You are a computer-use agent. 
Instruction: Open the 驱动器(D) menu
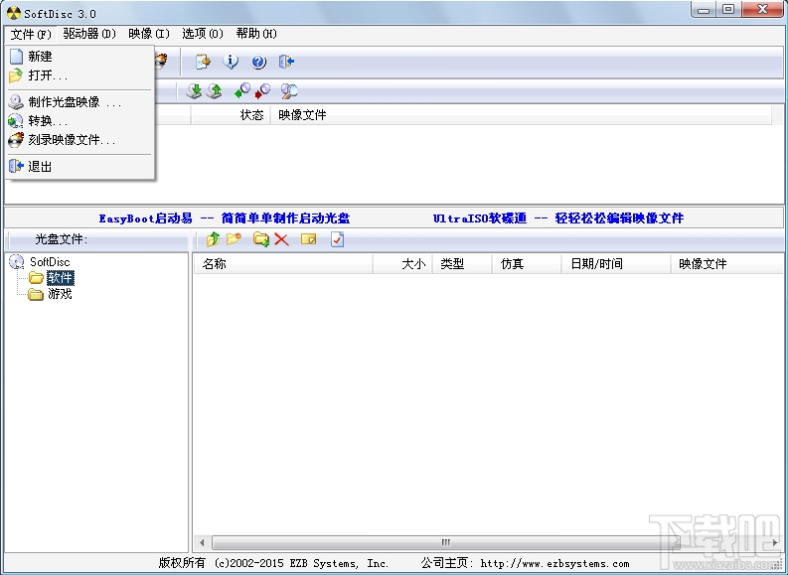point(89,34)
